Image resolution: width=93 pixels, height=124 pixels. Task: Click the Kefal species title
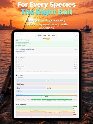(44, 39)
